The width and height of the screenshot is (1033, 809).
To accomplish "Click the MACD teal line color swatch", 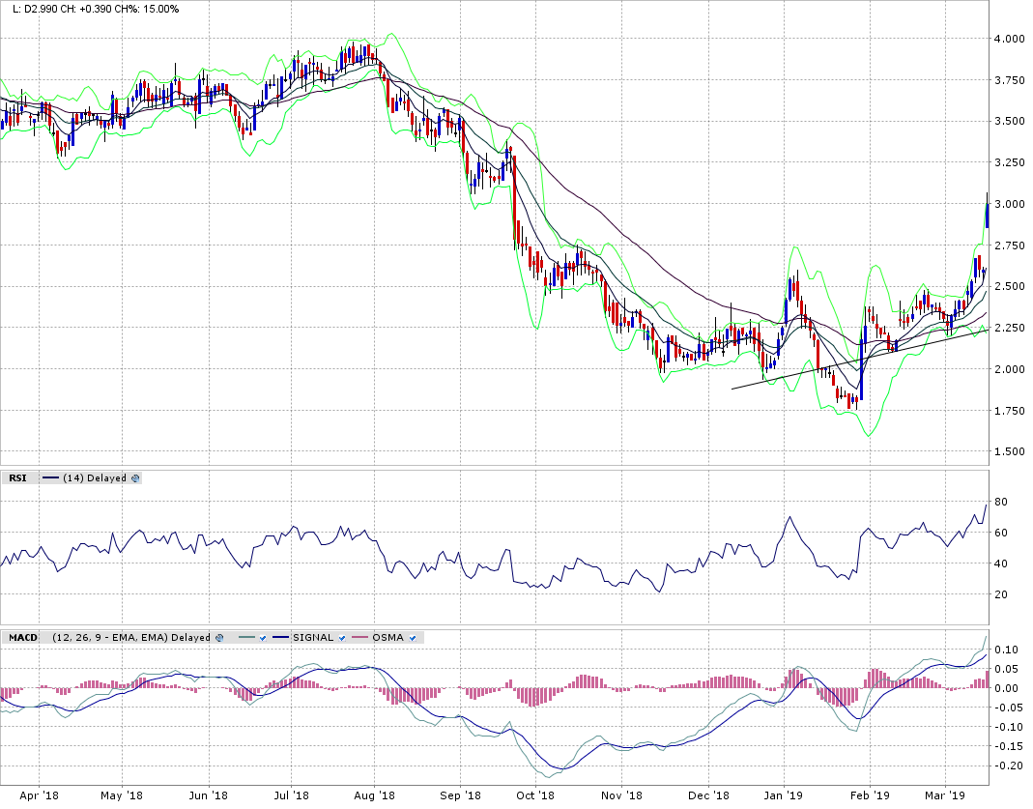I will click(x=245, y=637).
